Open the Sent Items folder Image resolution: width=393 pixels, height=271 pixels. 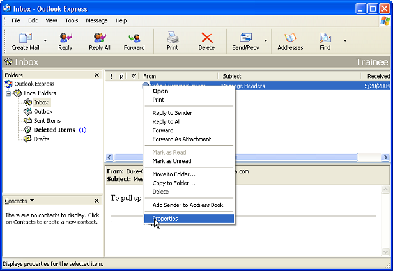pos(47,120)
